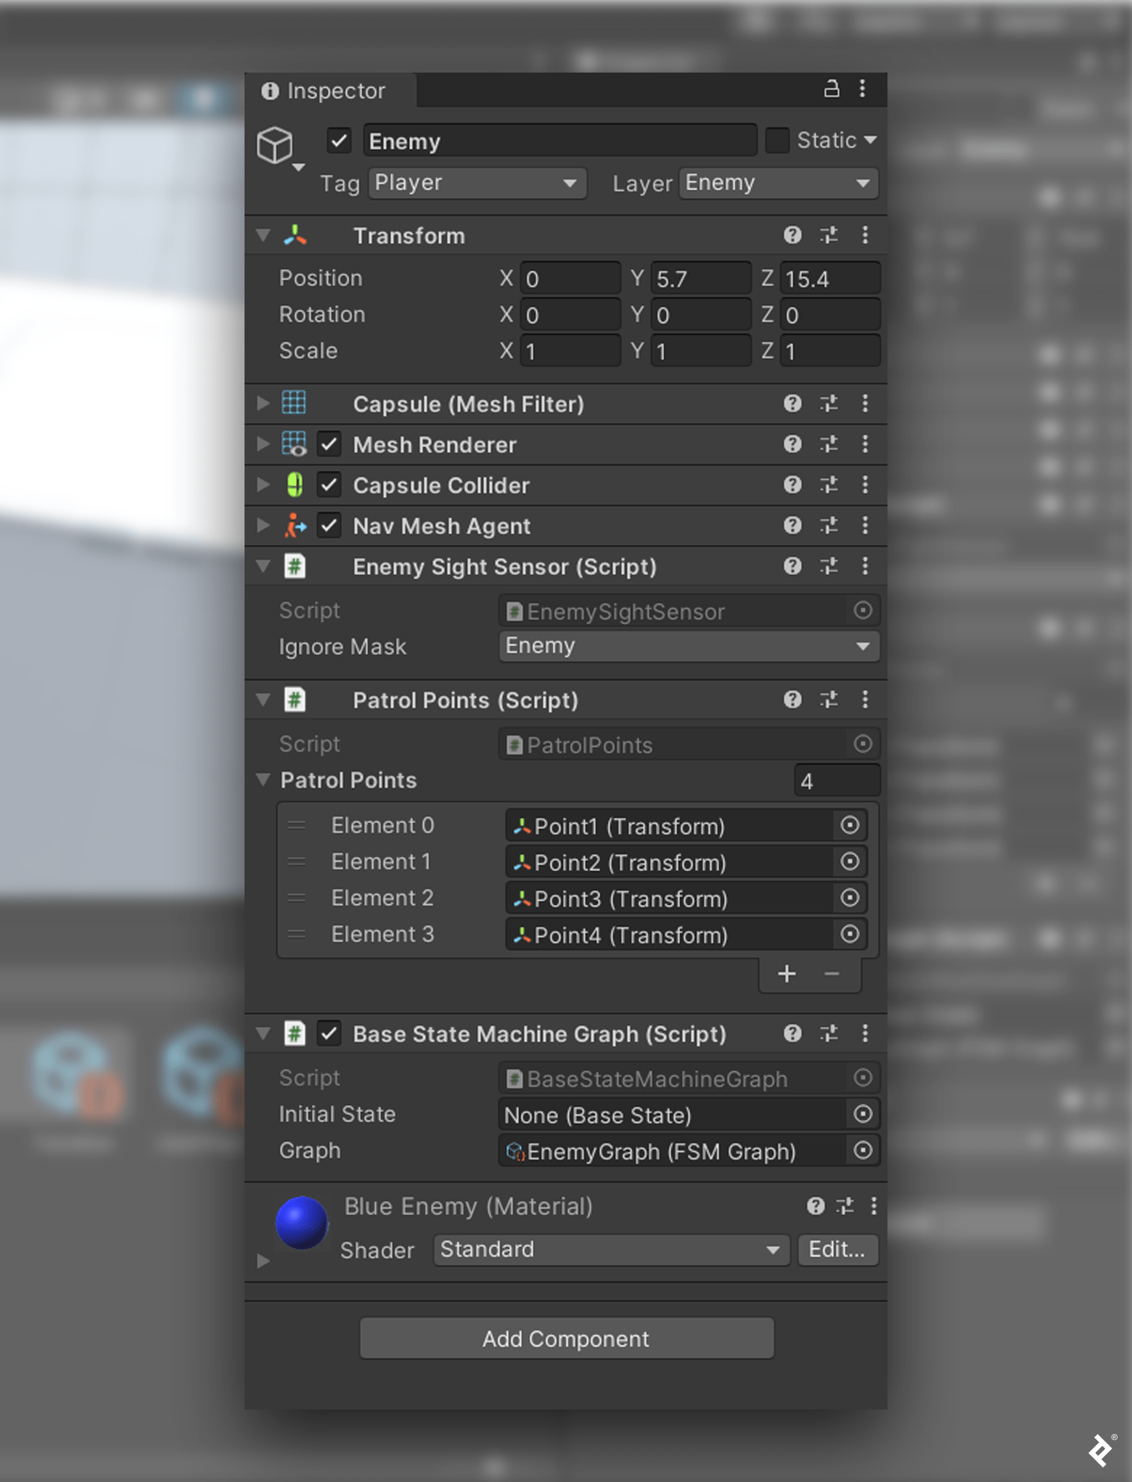Click the Position Z field showing 15.4
Image resolution: width=1132 pixels, height=1482 pixels.
pos(829,279)
